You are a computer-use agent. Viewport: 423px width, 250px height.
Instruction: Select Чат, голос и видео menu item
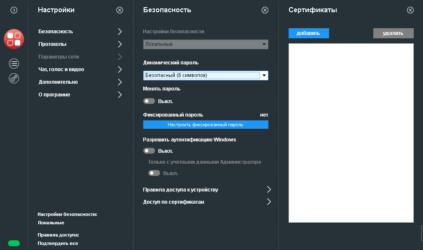(80, 69)
